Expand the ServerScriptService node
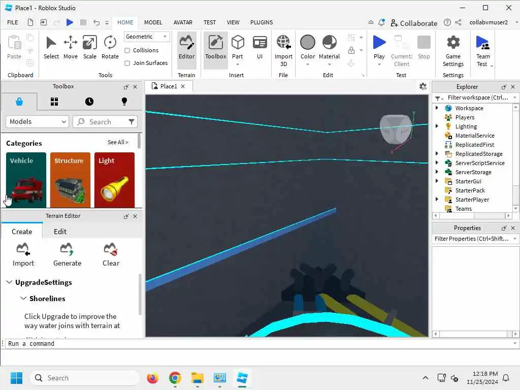The height and width of the screenshot is (390, 520). tap(437, 162)
